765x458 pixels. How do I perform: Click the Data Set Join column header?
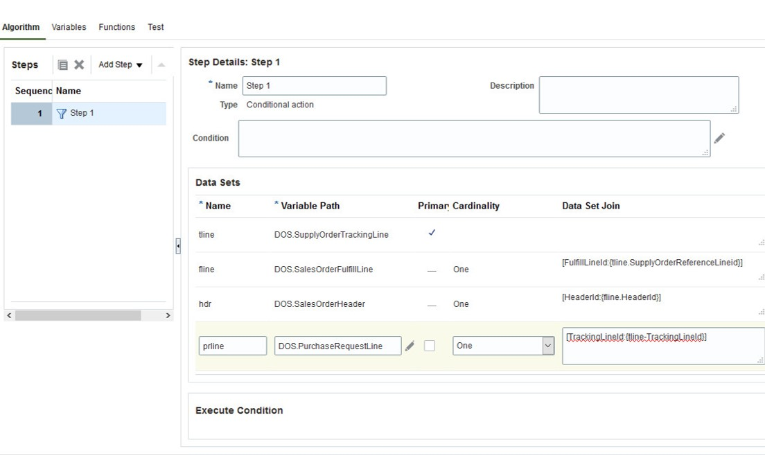click(591, 206)
